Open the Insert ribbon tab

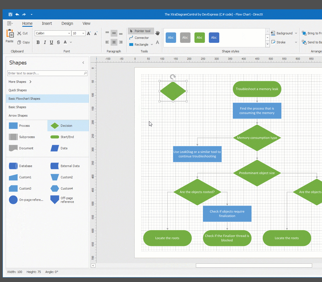(47, 23)
